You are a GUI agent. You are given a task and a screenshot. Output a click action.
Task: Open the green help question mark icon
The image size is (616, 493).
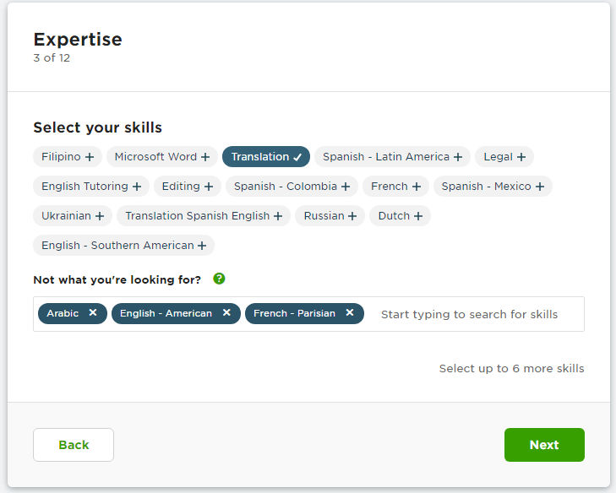219,279
